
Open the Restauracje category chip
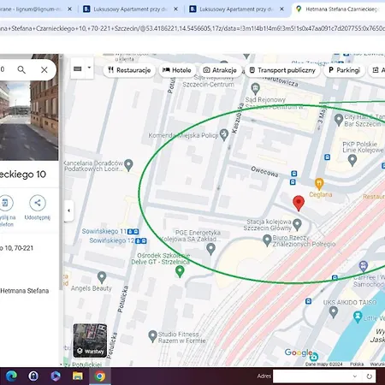tap(129, 70)
